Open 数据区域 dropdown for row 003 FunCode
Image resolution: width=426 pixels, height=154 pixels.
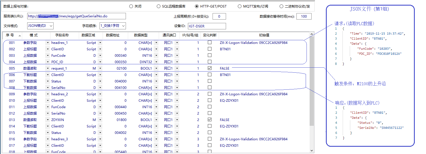tap(100, 55)
